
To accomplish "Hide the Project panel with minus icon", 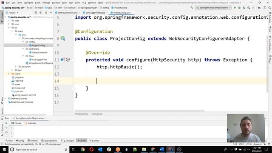I will pyautogui.click(x=51, y=13).
